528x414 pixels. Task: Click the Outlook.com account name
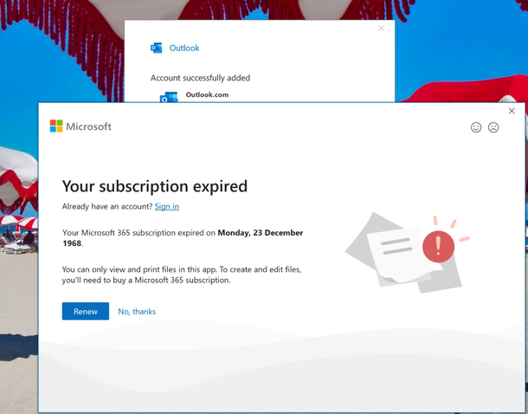[207, 94]
